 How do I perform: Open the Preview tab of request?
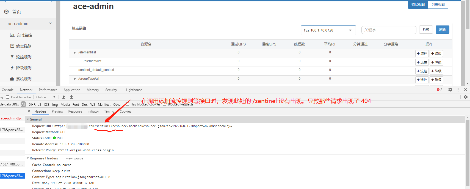click(57, 111)
